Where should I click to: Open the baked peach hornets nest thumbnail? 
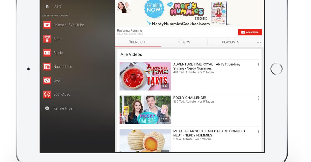[x=145, y=141]
